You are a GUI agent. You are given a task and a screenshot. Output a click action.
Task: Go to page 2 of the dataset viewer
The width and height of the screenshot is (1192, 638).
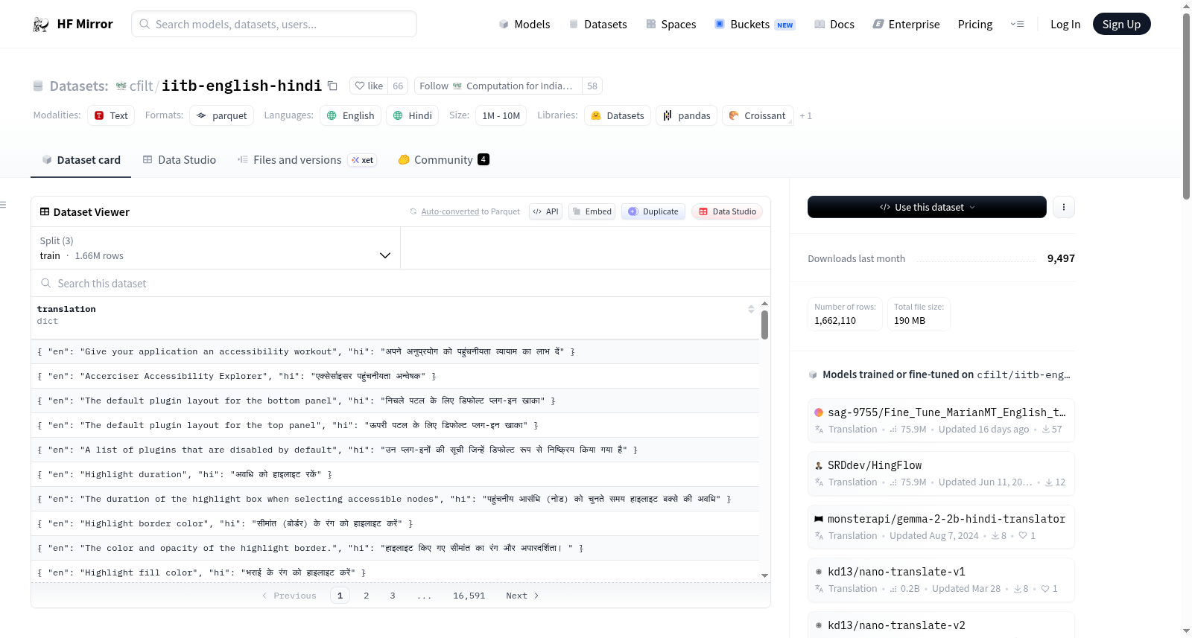366,596
